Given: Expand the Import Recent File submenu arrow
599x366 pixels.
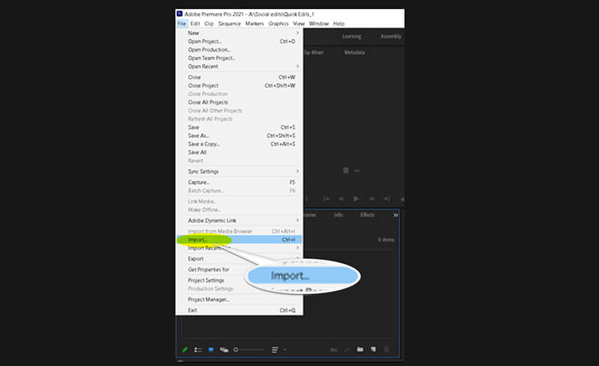Looking at the screenshot, I should point(297,248).
